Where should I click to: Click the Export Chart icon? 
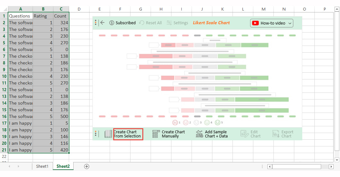click(x=276, y=134)
